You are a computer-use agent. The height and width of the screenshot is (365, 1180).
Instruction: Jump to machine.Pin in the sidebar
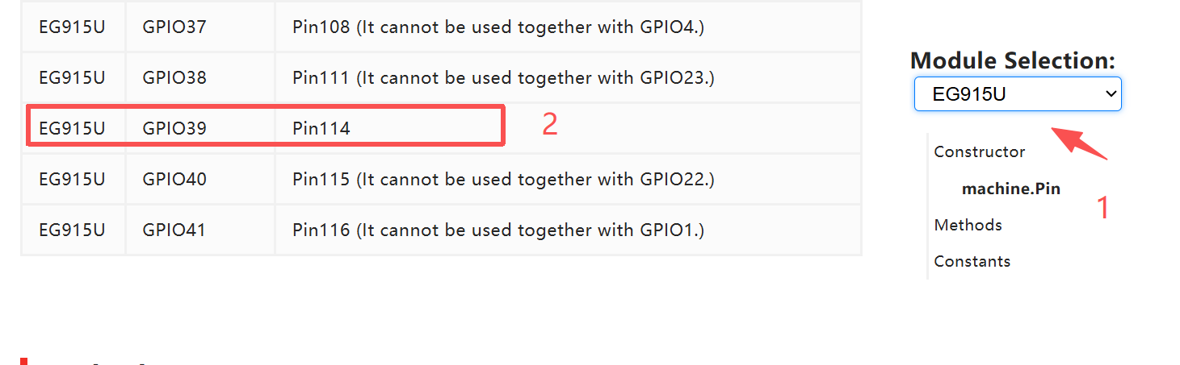point(1010,189)
